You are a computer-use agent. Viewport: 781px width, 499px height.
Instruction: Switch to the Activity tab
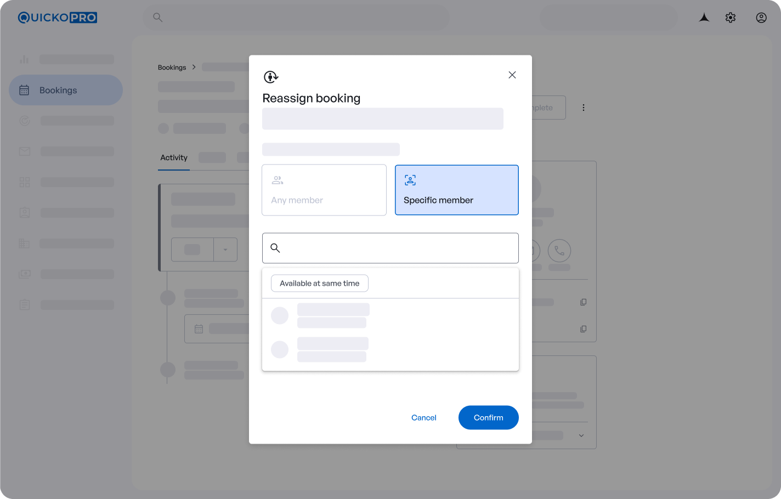(x=174, y=158)
